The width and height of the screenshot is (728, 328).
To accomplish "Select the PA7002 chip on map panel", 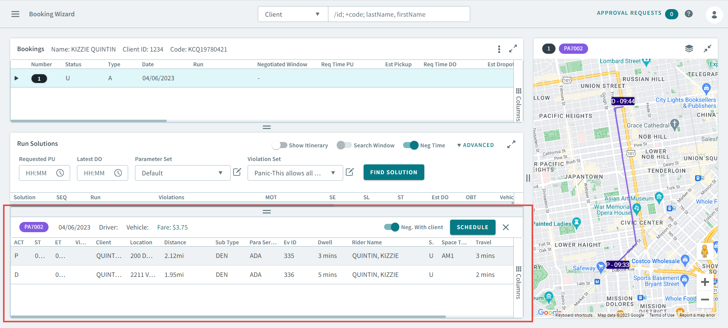I will coord(573,48).
